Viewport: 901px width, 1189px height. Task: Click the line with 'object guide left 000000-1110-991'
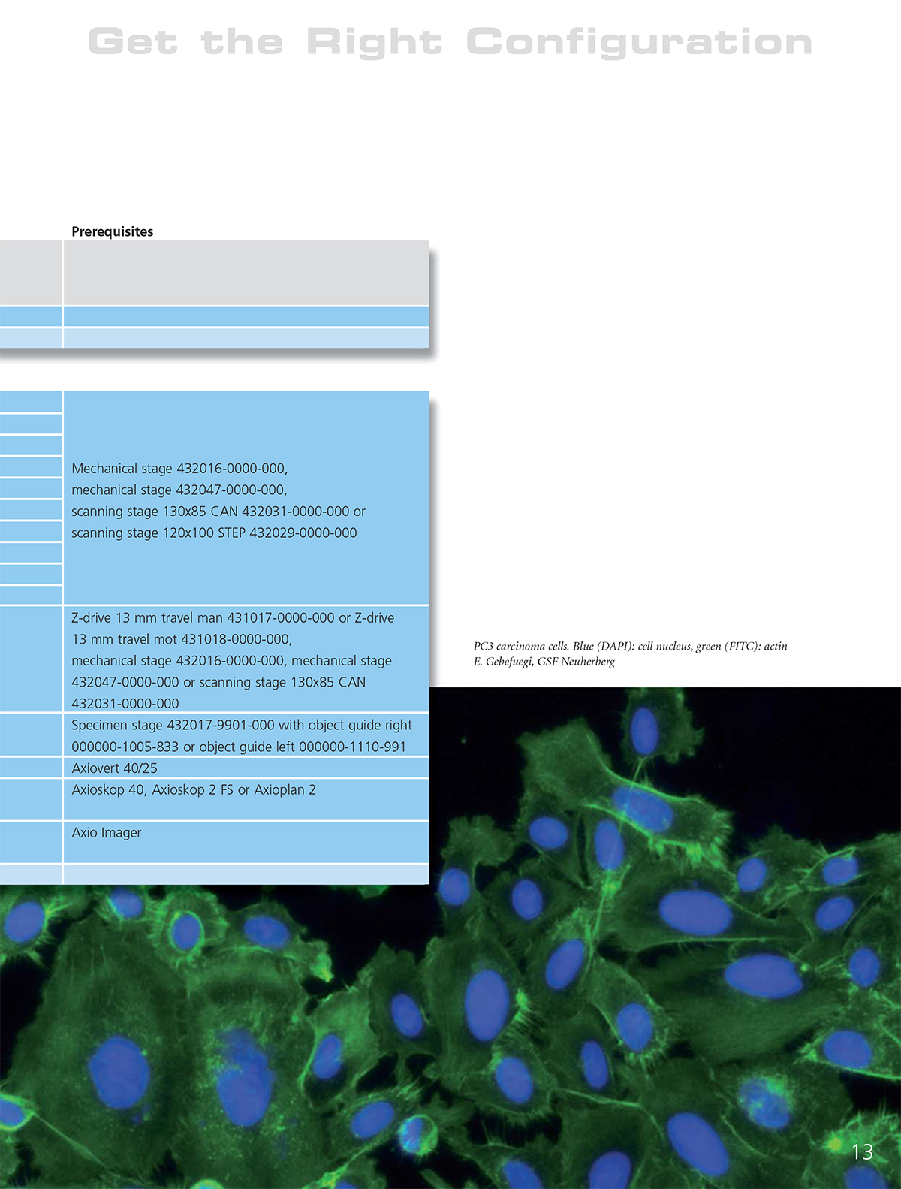tap(239, 747)
